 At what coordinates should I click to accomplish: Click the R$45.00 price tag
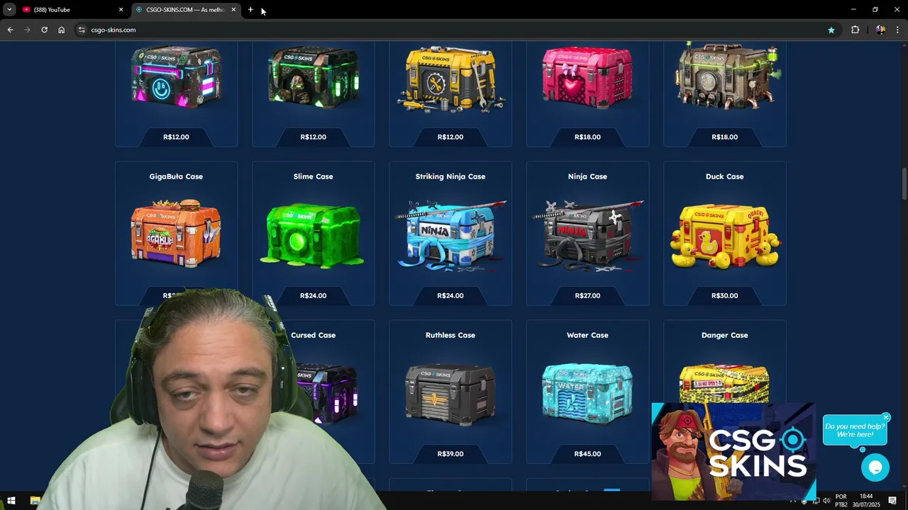pyautogui.click(x=587, y=454)
